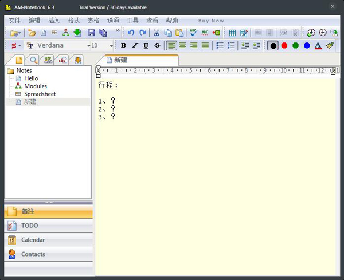The height and width of the screenshot is (280, 344).
Task: Edit table properties with pencil grid icon
Action: pos(244,33)
